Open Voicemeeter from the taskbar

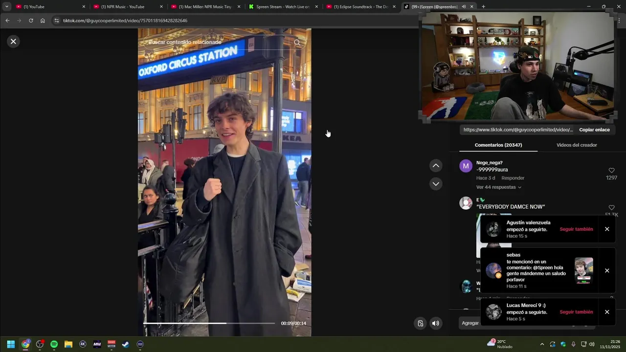click(112, 344)
